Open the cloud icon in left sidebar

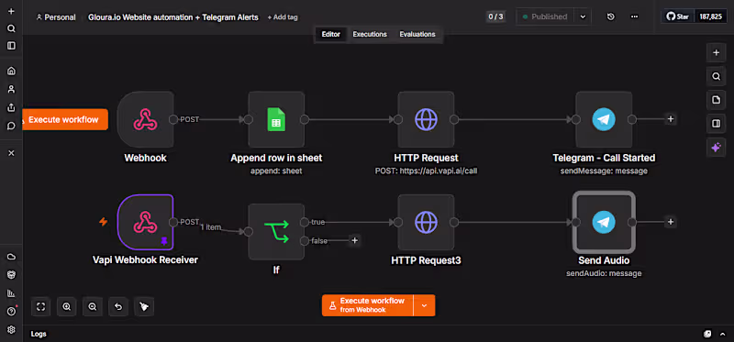[11, 257]
